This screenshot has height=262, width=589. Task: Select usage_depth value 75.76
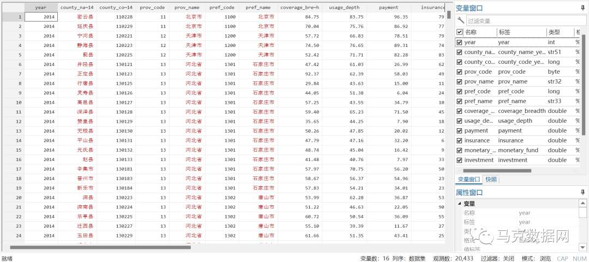click(x=344, y=26)
